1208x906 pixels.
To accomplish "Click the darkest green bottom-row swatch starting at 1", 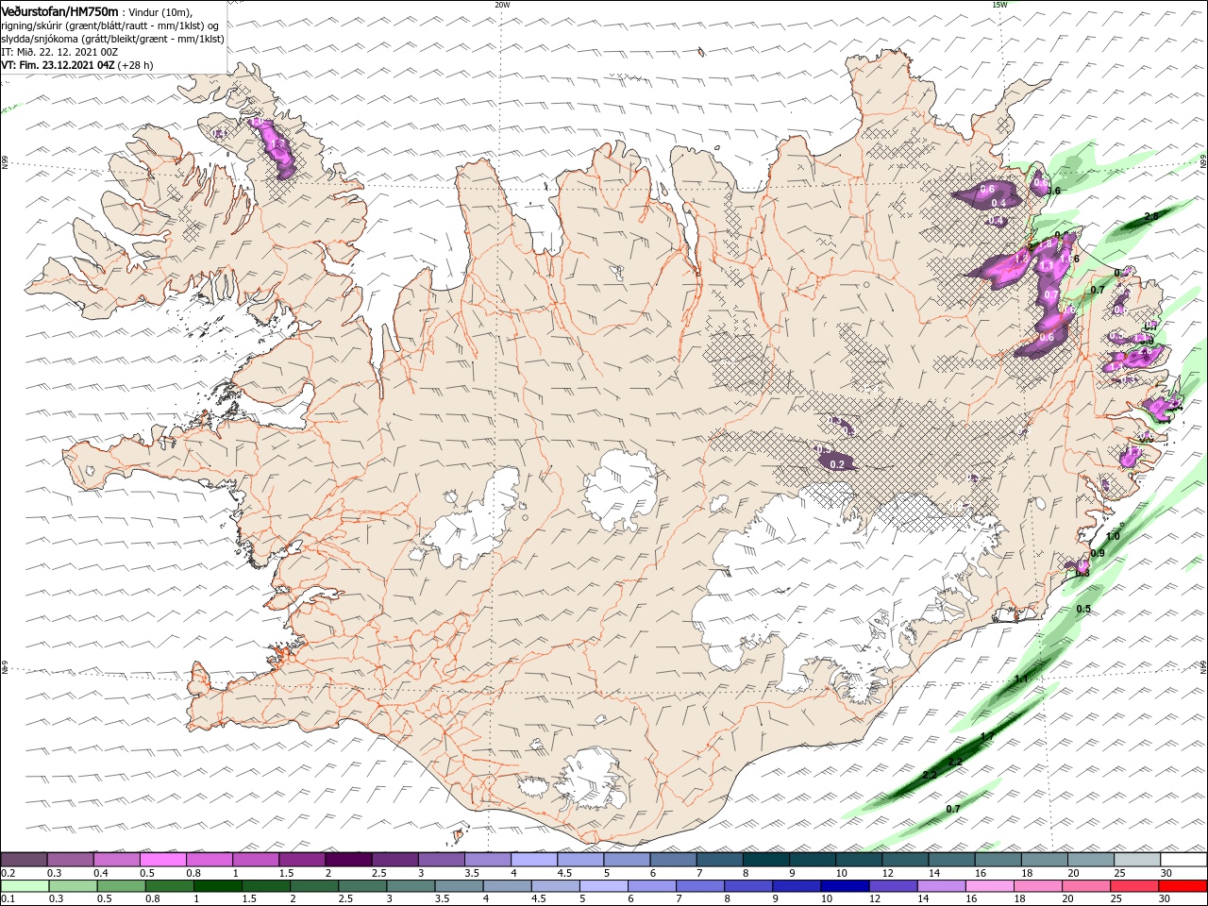I will point(217,886).
